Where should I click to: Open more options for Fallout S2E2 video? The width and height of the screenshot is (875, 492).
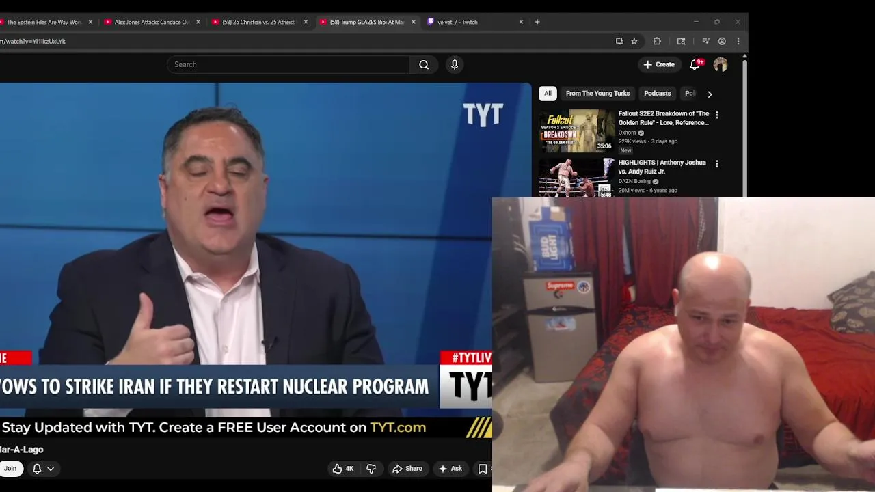point(716,115)
